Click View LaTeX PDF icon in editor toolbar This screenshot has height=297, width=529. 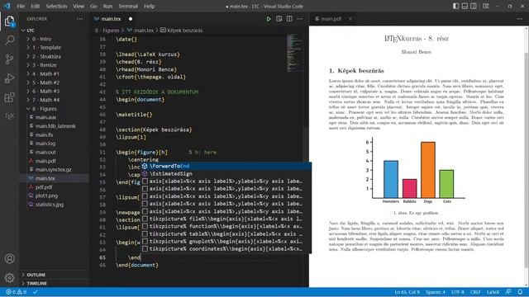tap(279, 19)
